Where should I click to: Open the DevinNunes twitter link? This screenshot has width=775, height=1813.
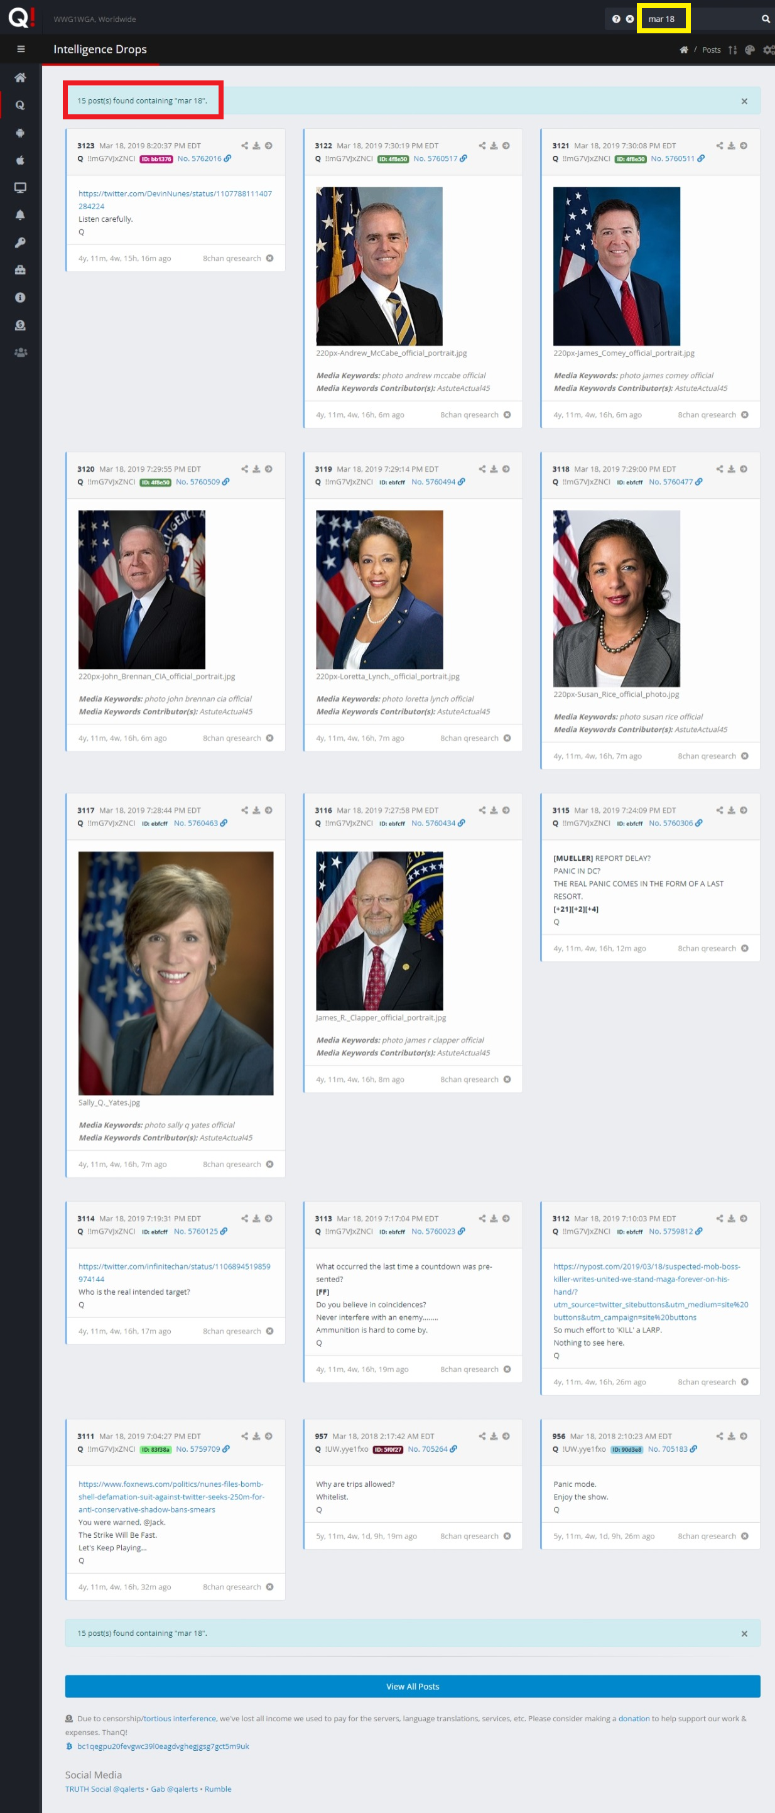click(x=175, y=200)
